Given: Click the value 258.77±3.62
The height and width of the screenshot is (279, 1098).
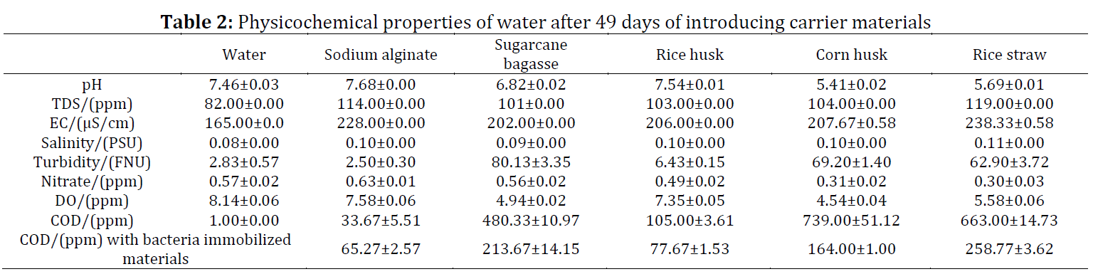Looking at the screenshot, I should pos(1010,249).
